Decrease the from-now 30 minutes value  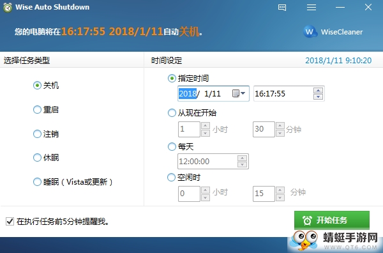(280, 133)
